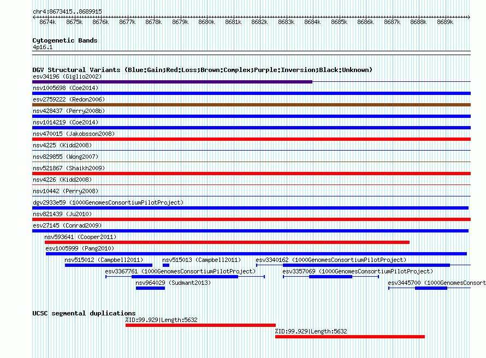Click the nsv521867 (Shaikh2009) red bar
Image resolution: width=486 pixels, height=358 pixels.
(251, 174)
